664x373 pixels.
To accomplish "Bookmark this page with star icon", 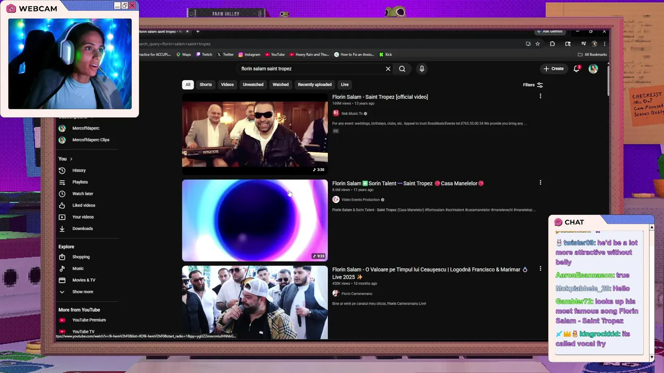I will click(537, 44).
